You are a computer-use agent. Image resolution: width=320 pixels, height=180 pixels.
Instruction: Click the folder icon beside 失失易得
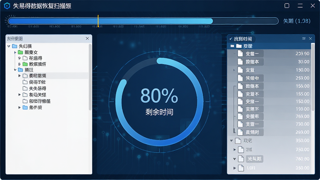(x=25, y=88)
